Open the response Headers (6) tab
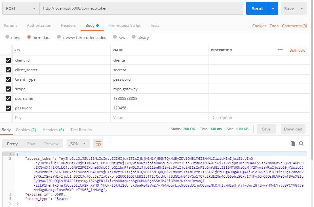The image size is (314, 207). coord(53,129)
